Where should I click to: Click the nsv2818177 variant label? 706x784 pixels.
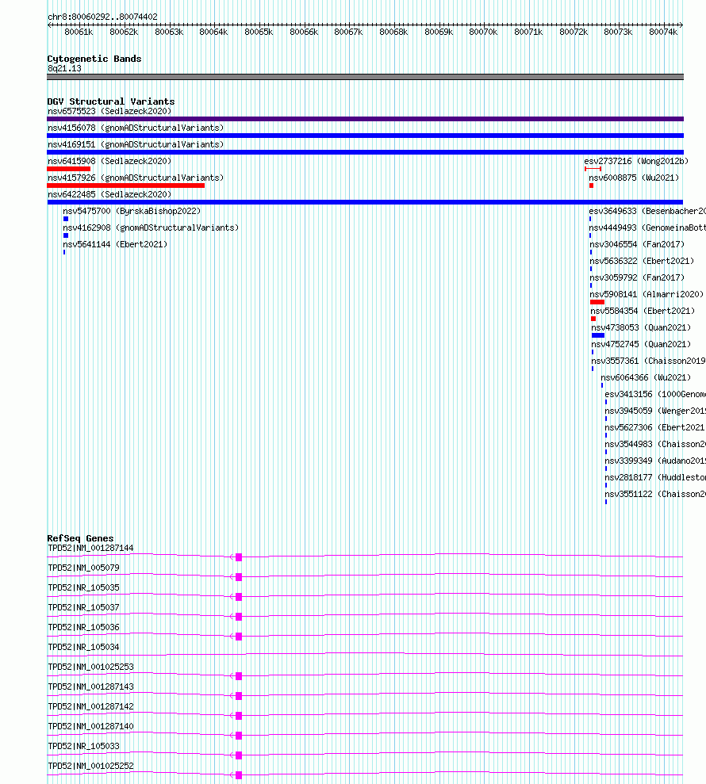point(655,477)
